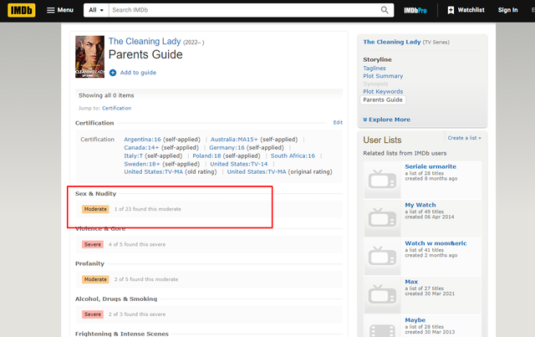Viewport: 535px width, 337px height.
Task: Open Canada:14+ certification link
Action: pos(141,147)
